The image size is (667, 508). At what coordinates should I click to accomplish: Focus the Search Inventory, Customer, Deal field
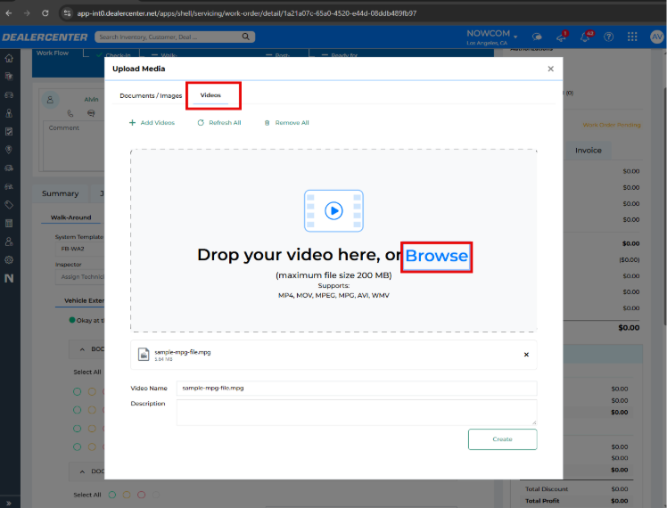[169, 37]
